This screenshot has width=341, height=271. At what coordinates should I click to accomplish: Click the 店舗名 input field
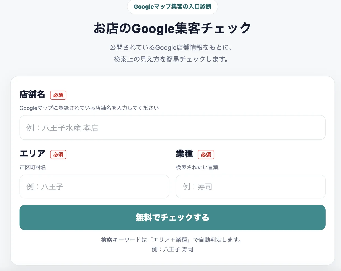[x=172, y=128]
